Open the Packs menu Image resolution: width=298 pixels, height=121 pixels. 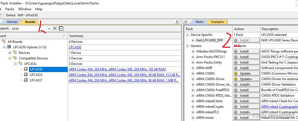point(10,9)
